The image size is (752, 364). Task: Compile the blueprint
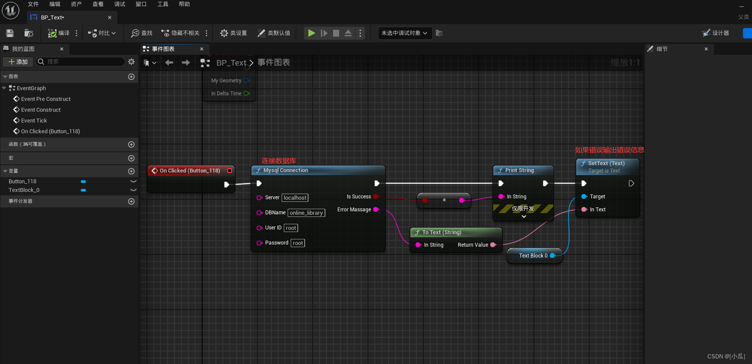pos(58,33)
